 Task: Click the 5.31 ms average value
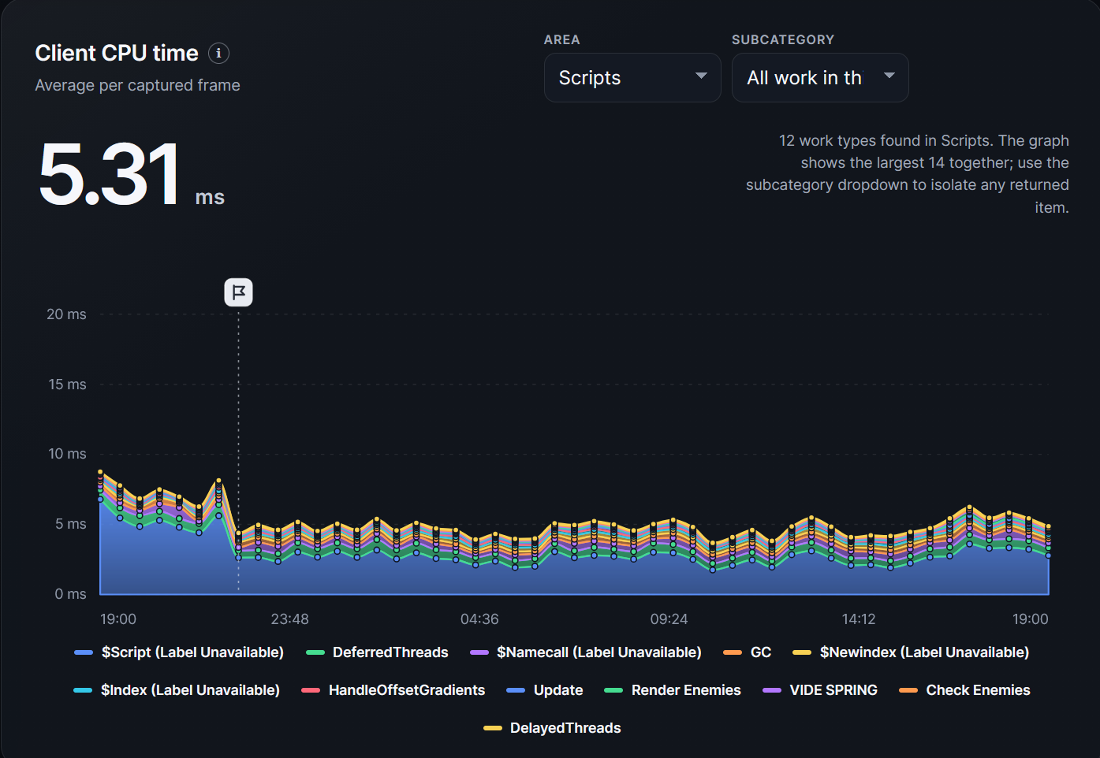pos(131,174)
